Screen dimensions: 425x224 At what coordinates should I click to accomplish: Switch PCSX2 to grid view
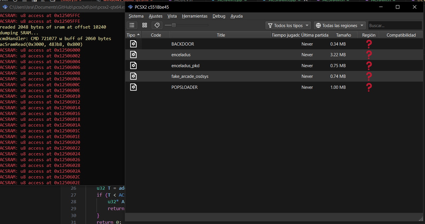click(144, 25)
